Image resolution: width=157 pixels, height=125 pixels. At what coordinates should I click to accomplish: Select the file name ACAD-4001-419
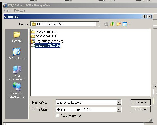click(46, 32)
